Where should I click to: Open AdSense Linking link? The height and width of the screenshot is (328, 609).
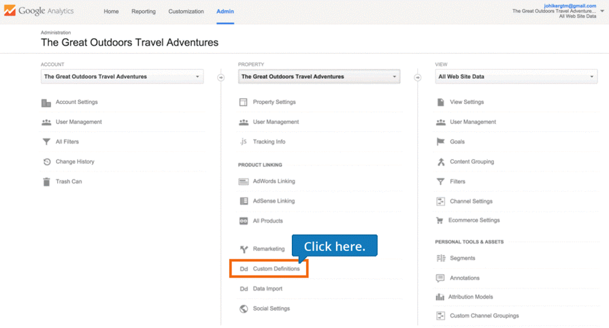click(274, 201)
